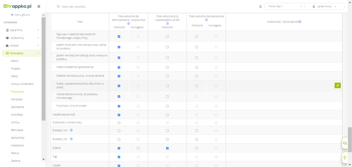Image resolution: width=352 pixels, height=167 pixels.
Task: Open Kandydaci in the Formularze submenu
Action: (x=17, y=99)
